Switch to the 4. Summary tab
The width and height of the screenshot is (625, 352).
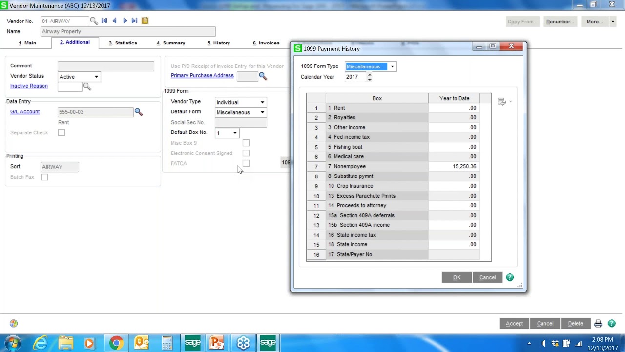(x=171, y=43)
